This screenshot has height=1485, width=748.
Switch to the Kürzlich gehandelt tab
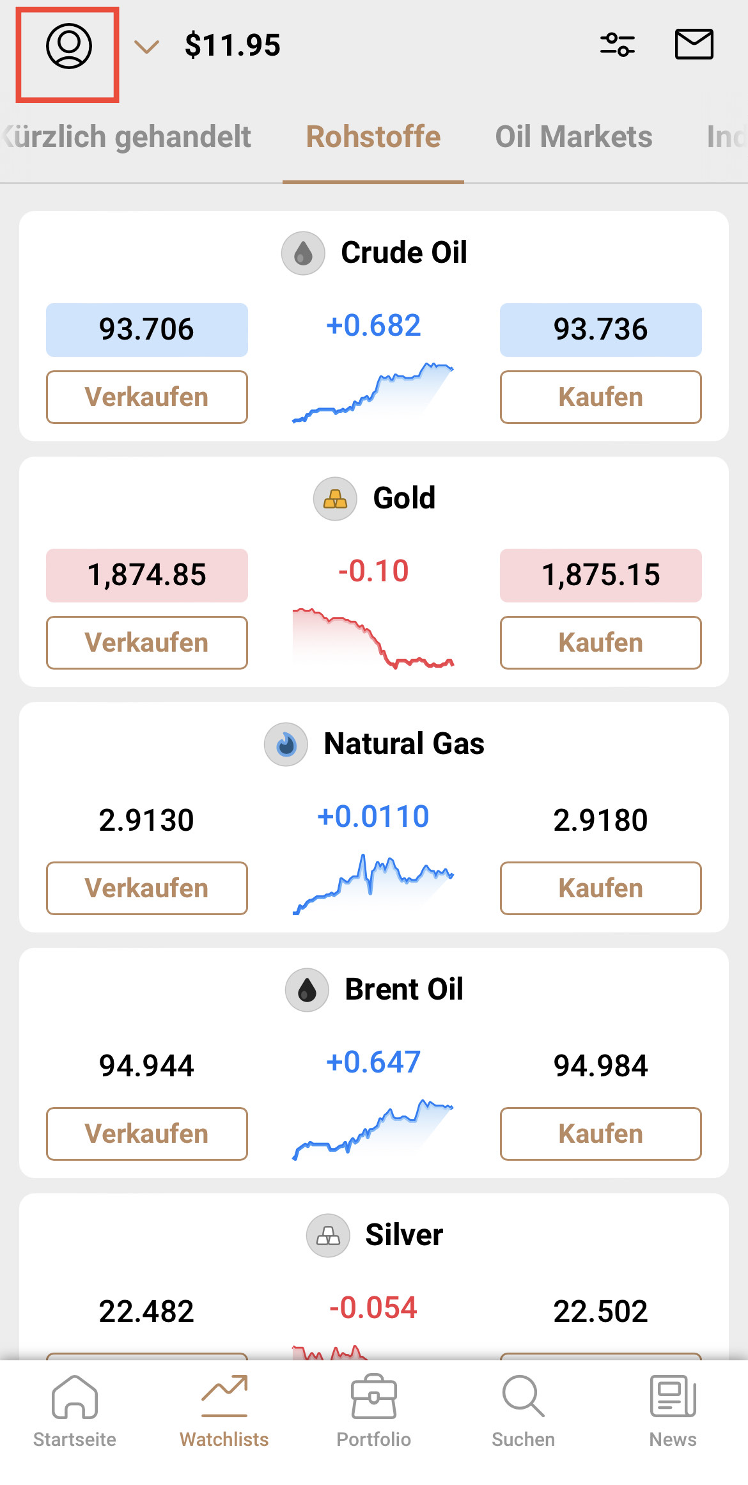(128, 137)
